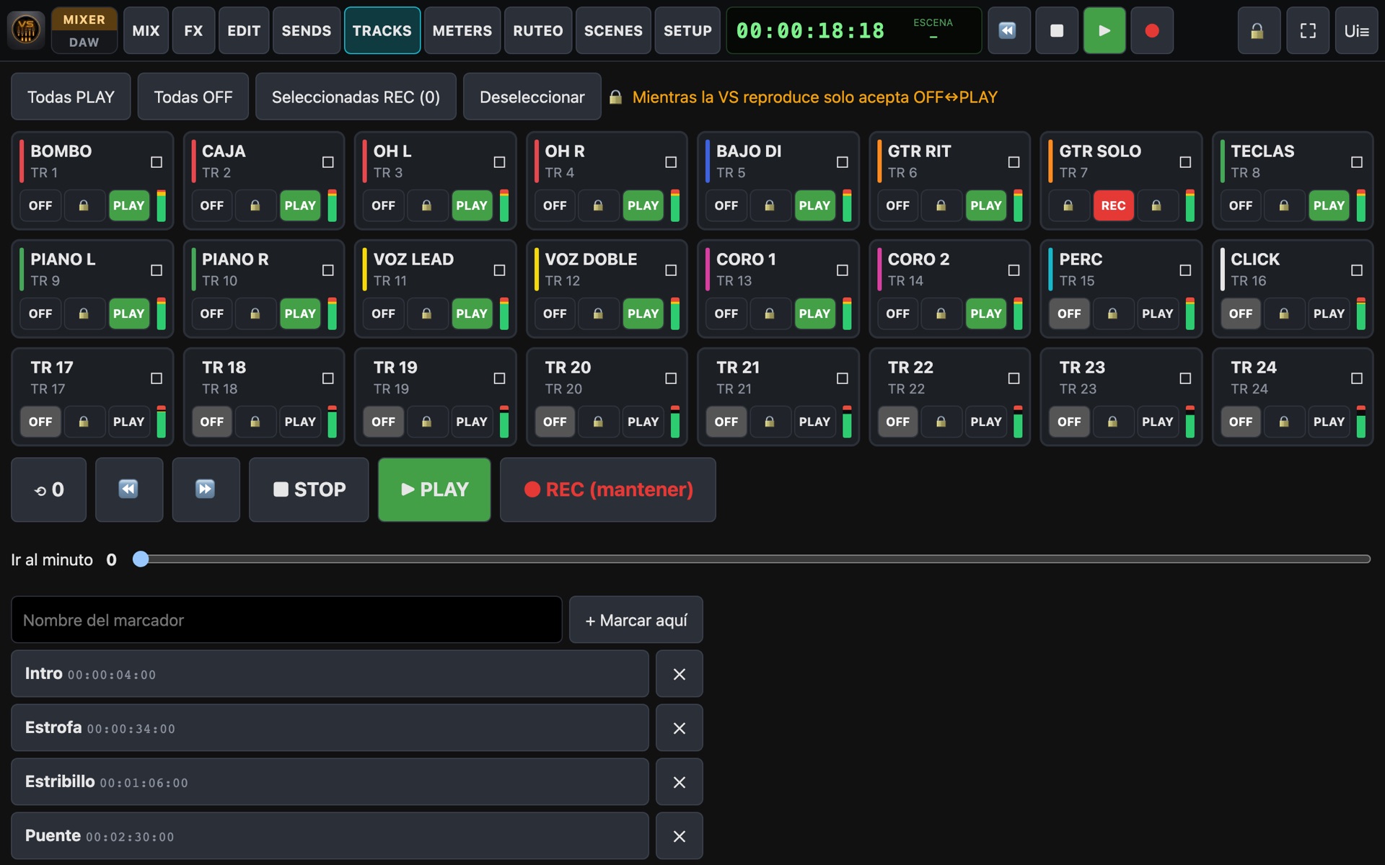Click the + Marcar aquí button

pyautogui.click(x=636, y=620)
